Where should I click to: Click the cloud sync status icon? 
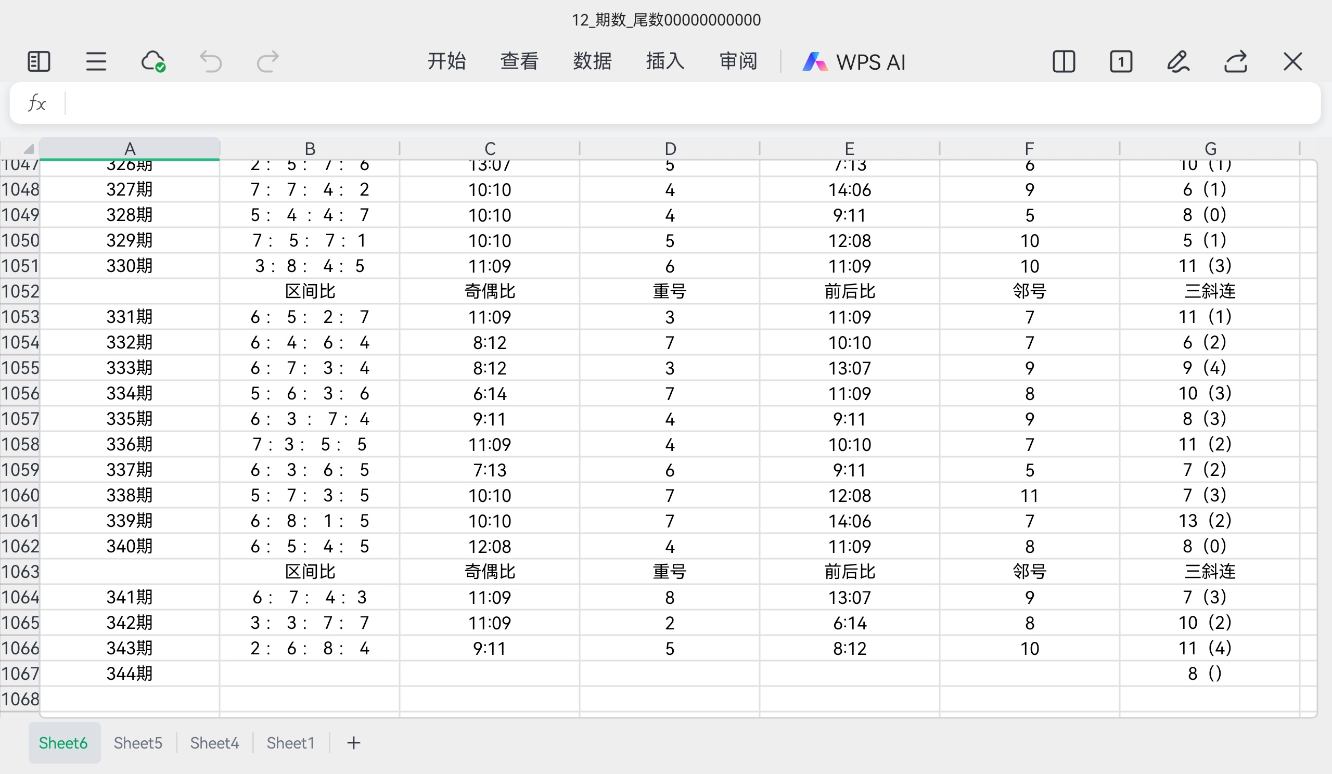pos(153,61)
